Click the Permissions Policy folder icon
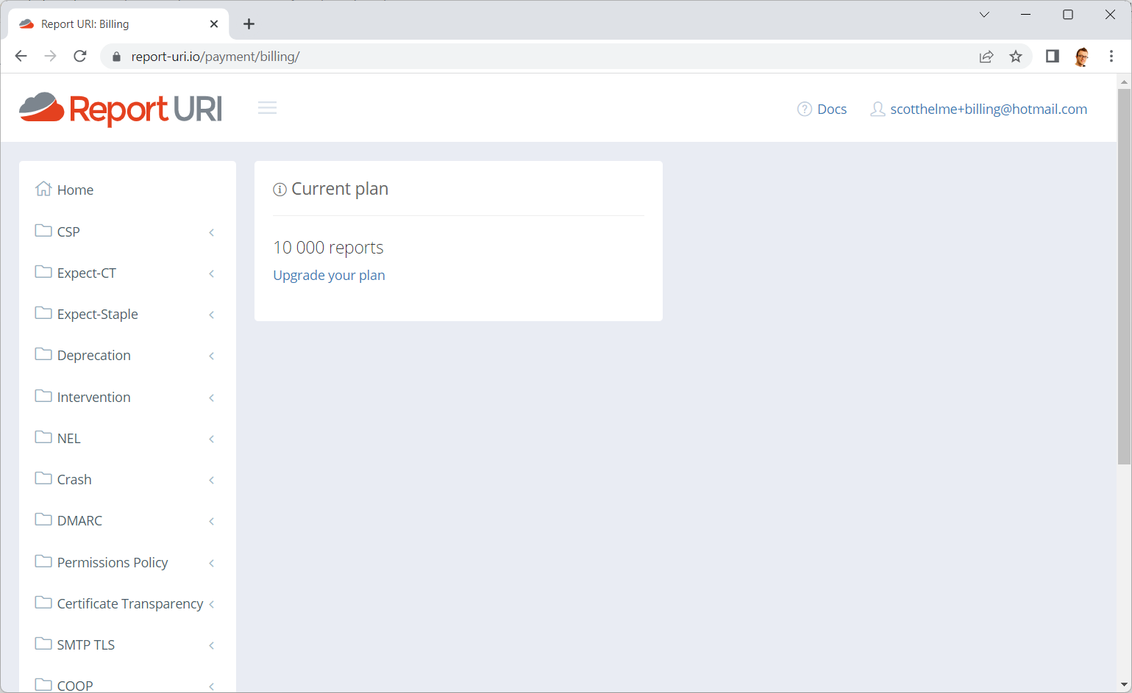Viewport: 1132px width, 693px height. click(x=43, y=561)
